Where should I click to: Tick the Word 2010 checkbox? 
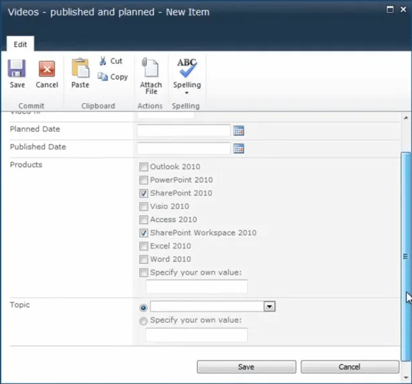[x=144, y=259]
